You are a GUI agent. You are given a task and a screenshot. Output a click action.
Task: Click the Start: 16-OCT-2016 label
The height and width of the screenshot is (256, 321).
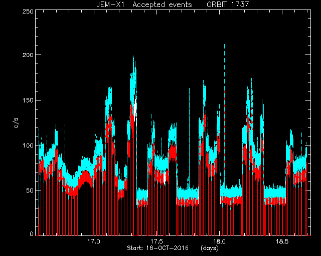pos(157,248)
